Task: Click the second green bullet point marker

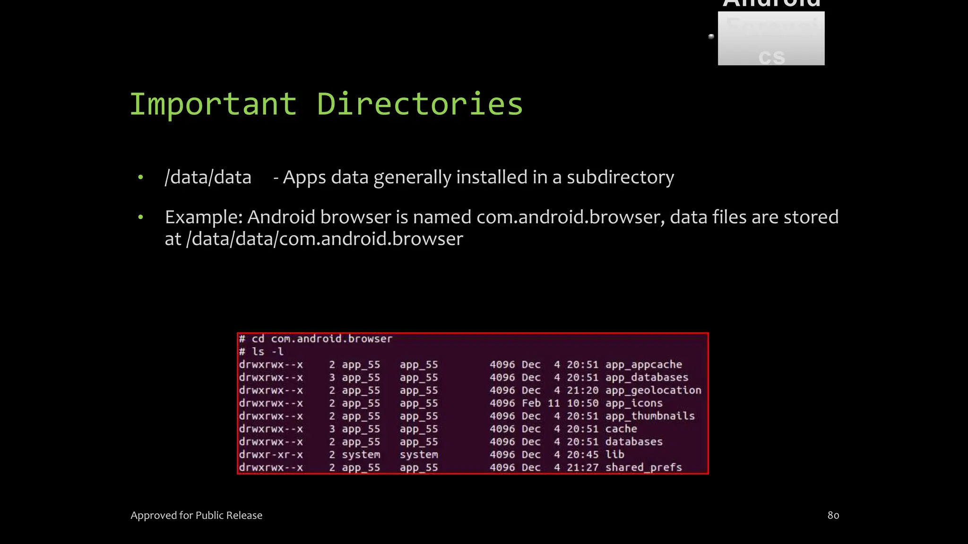Action: 140,217
